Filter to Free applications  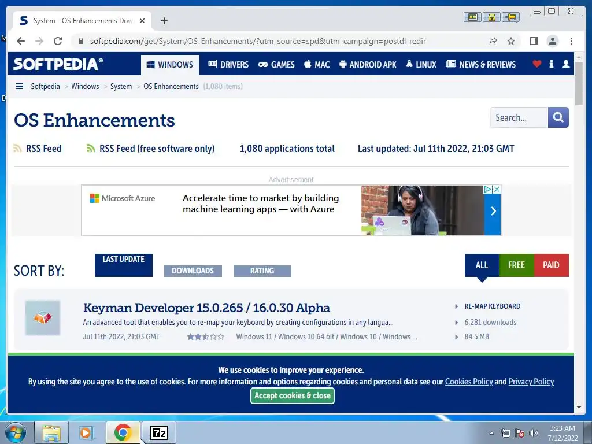(516, 265)
